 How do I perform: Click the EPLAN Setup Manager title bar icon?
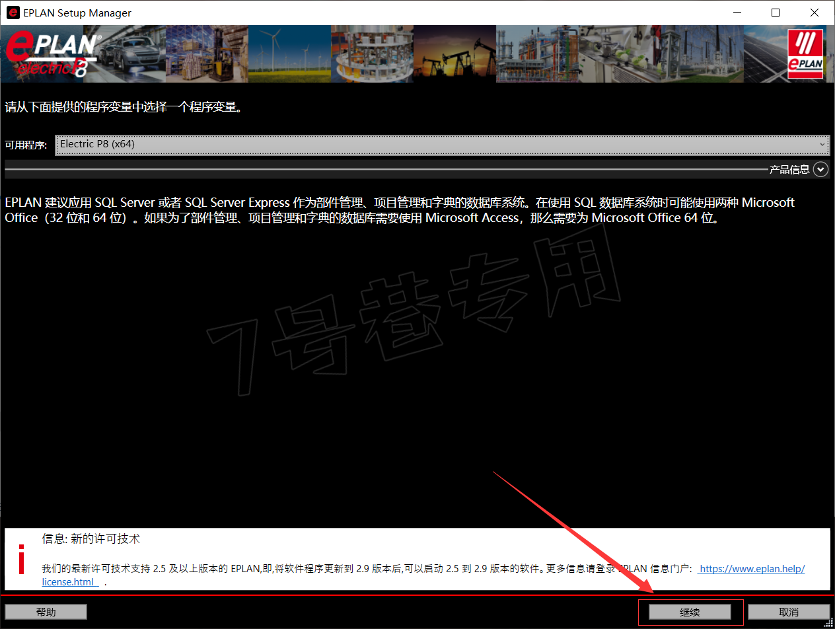11,13
